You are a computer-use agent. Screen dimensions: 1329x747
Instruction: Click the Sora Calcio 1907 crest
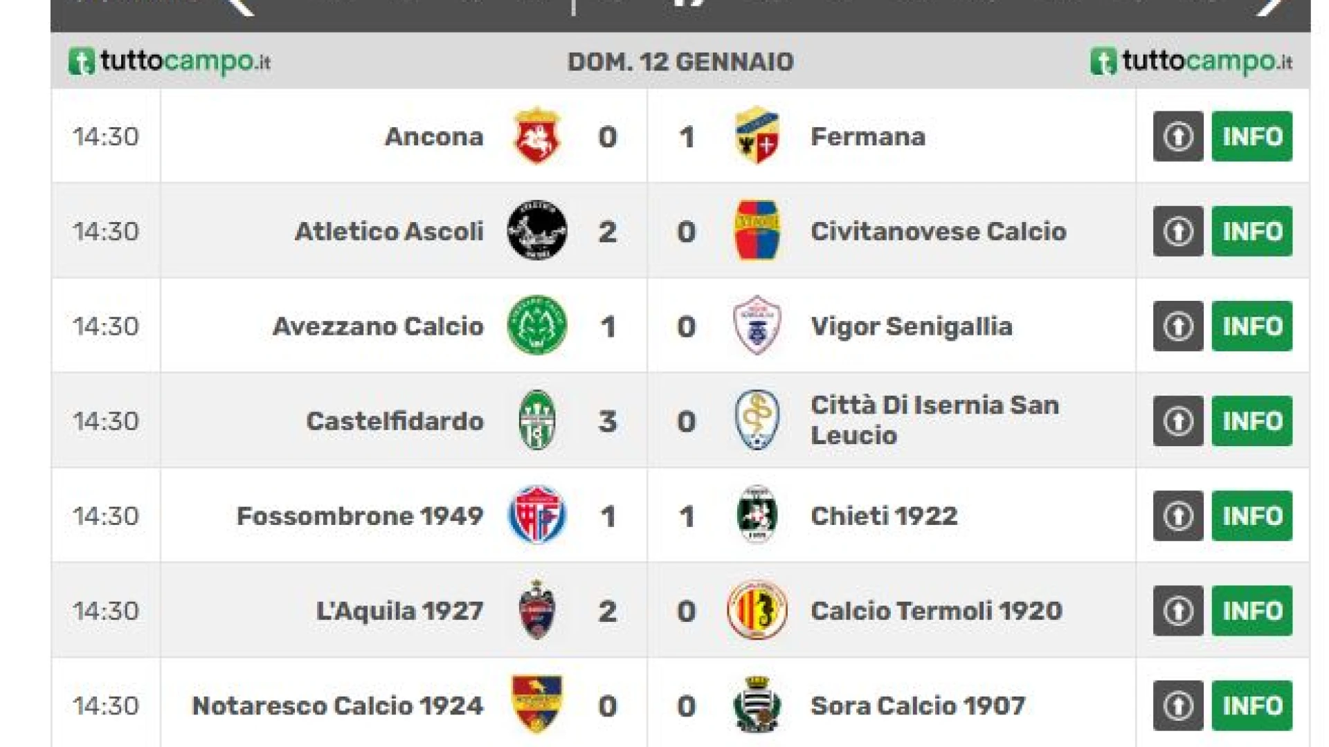757,705
